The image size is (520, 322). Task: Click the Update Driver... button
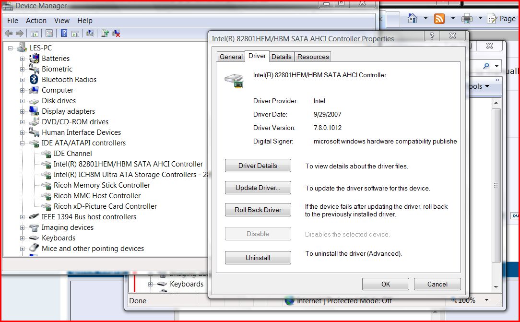258,188
